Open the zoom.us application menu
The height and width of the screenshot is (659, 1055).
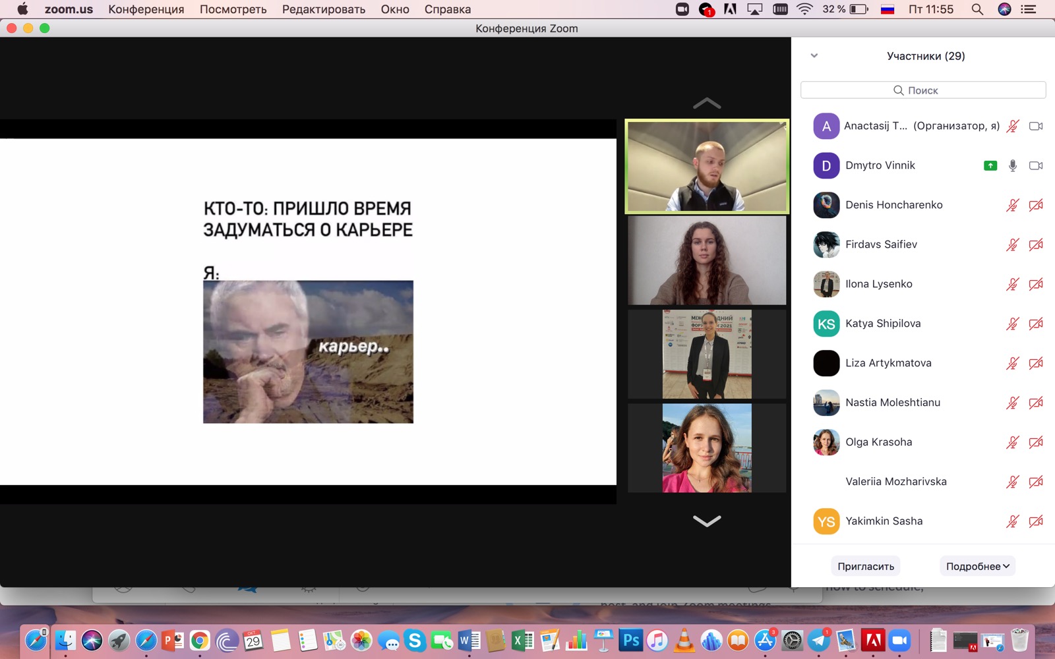coord(69,9)
